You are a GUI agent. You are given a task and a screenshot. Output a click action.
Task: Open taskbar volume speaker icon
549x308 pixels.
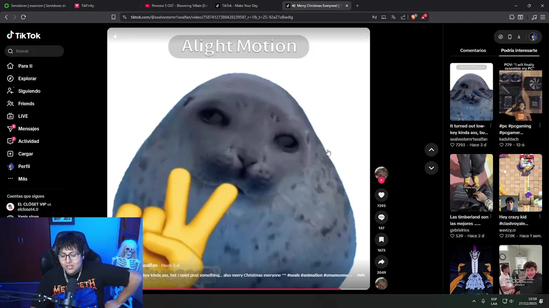pos(511,301)
